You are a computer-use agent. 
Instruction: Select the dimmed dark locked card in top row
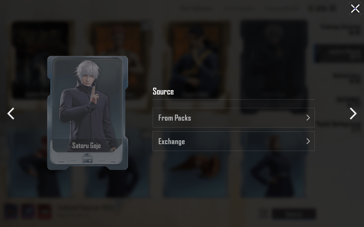tap(274, 67)
